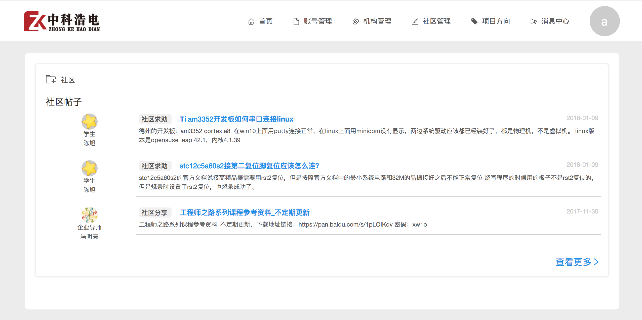Open 项目方向 menu
This screenshot has width=642, height=320.
(496, 21)
